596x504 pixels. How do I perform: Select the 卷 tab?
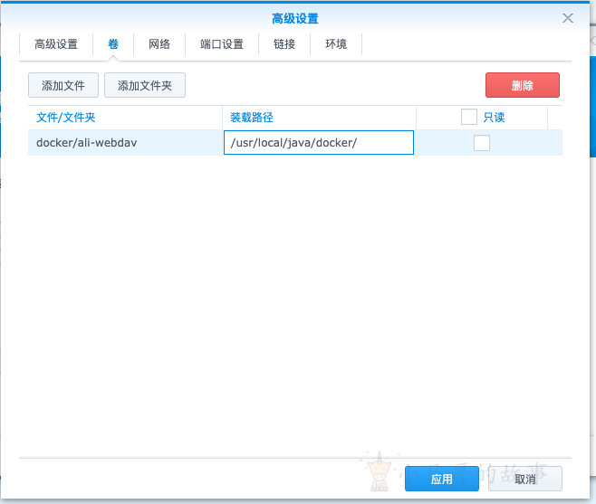pyautogui.click(x=113, y=44)
